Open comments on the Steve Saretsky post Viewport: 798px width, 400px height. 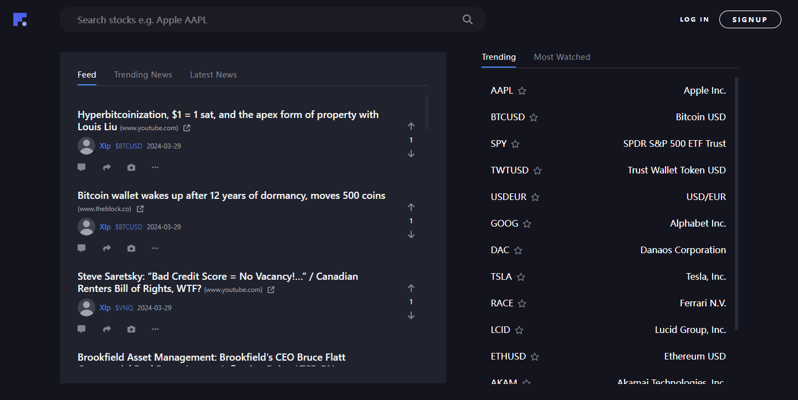tap(81, 329)
